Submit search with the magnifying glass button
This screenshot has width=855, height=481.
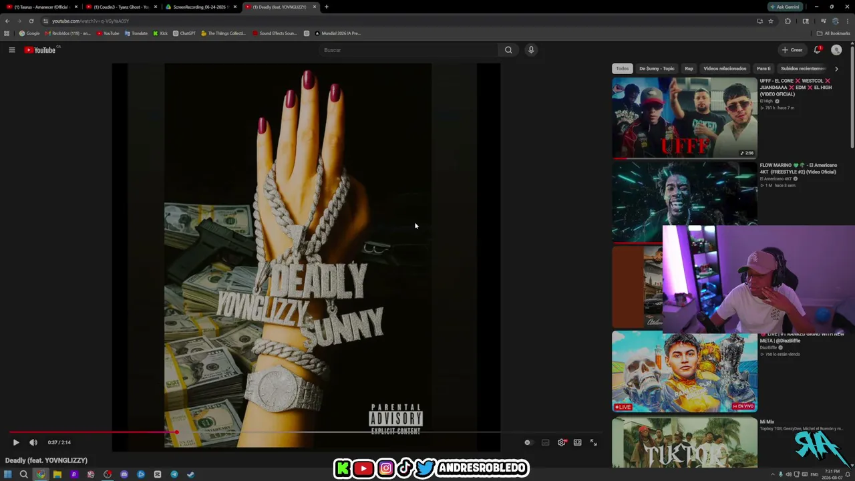click(x=508, y=50)
